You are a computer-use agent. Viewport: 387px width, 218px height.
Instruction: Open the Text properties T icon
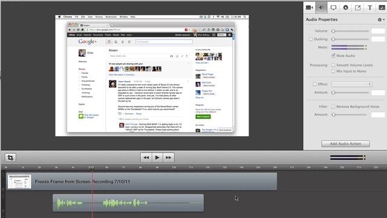(x=369, y=8)
